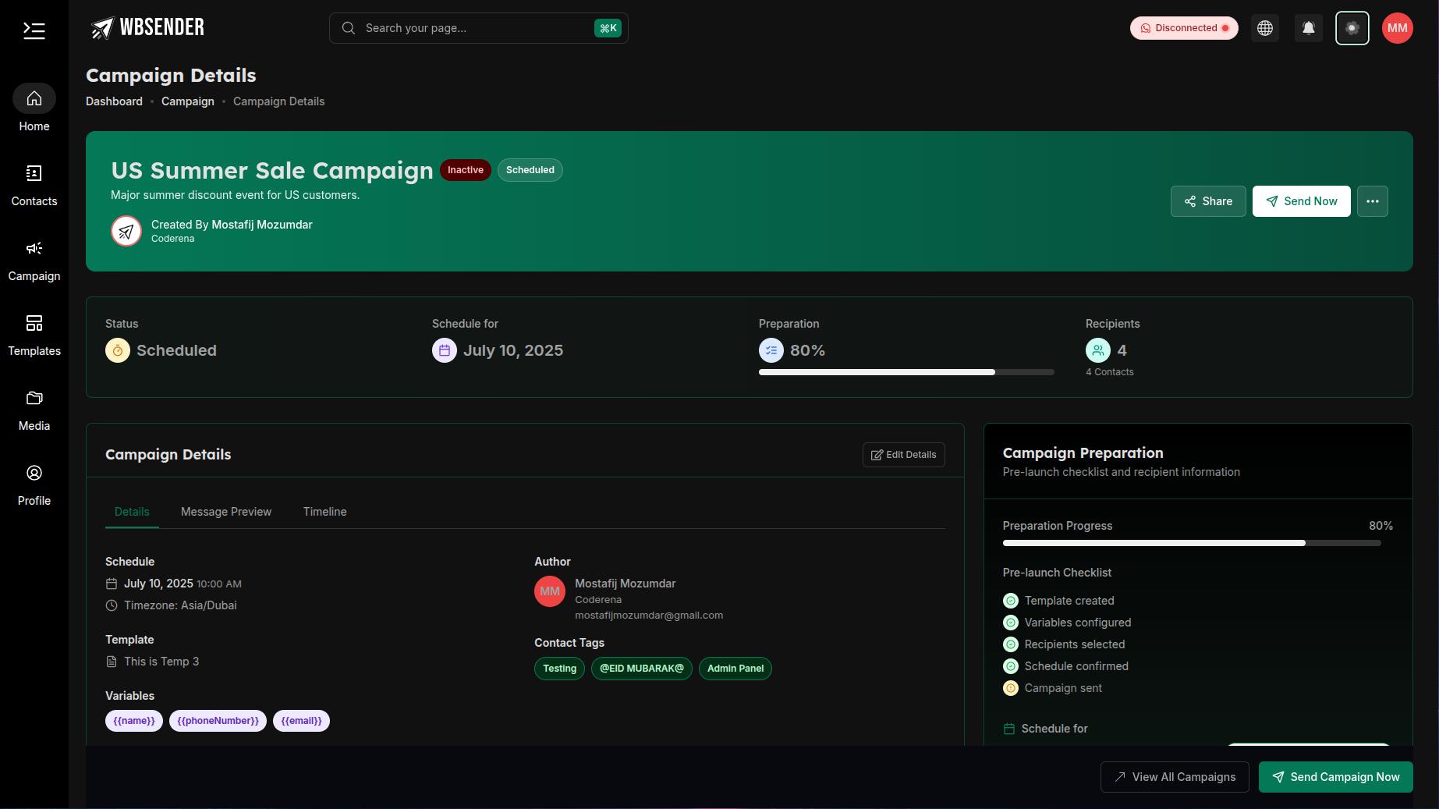Click the 'Search your page' input field
Viewport: 1439px width, 809px height.
pos(477,27)
